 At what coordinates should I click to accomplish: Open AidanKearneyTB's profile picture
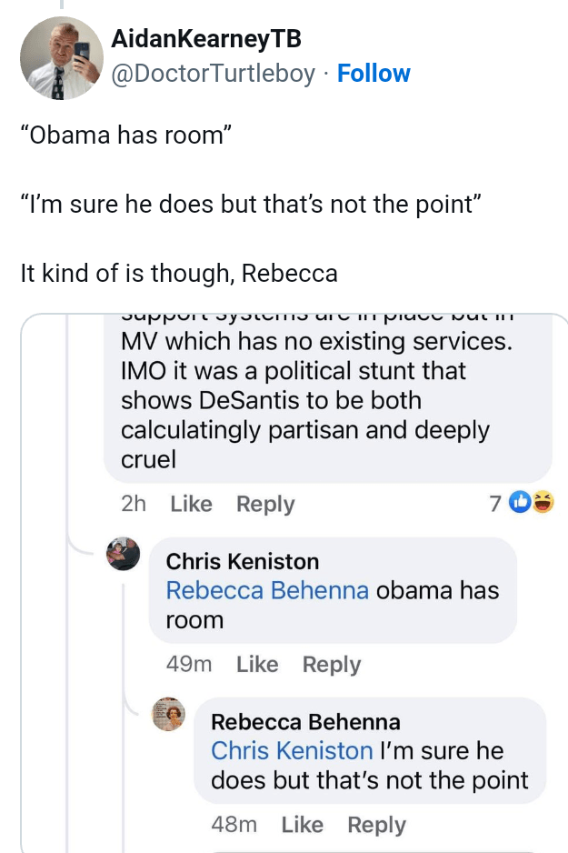point(62,57)
